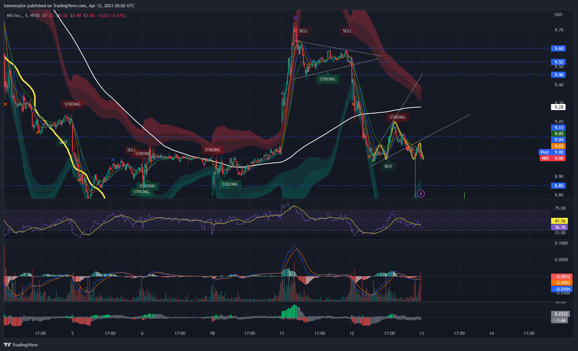Click the NIO Inc., 5, NYSE symbol title
Image resolution: width=578 pixels, height=351 pixels.
click(23, 16)
